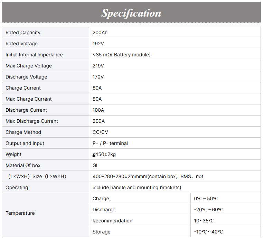Viewport: 264px width, 239px height.
Task: Select the Max Discharge Current label
Action: click(32, 121)
